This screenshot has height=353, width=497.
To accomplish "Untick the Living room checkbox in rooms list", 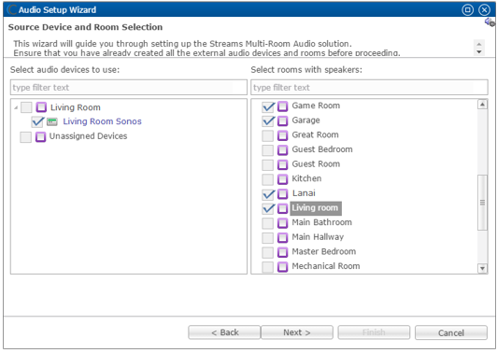I will tap(268, 208).
